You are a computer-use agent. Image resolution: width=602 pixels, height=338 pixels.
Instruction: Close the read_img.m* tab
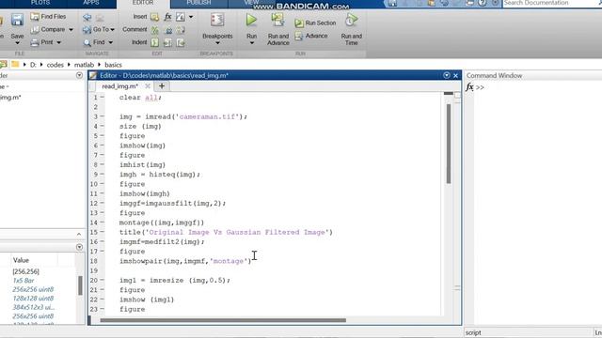tap(148, 86)
